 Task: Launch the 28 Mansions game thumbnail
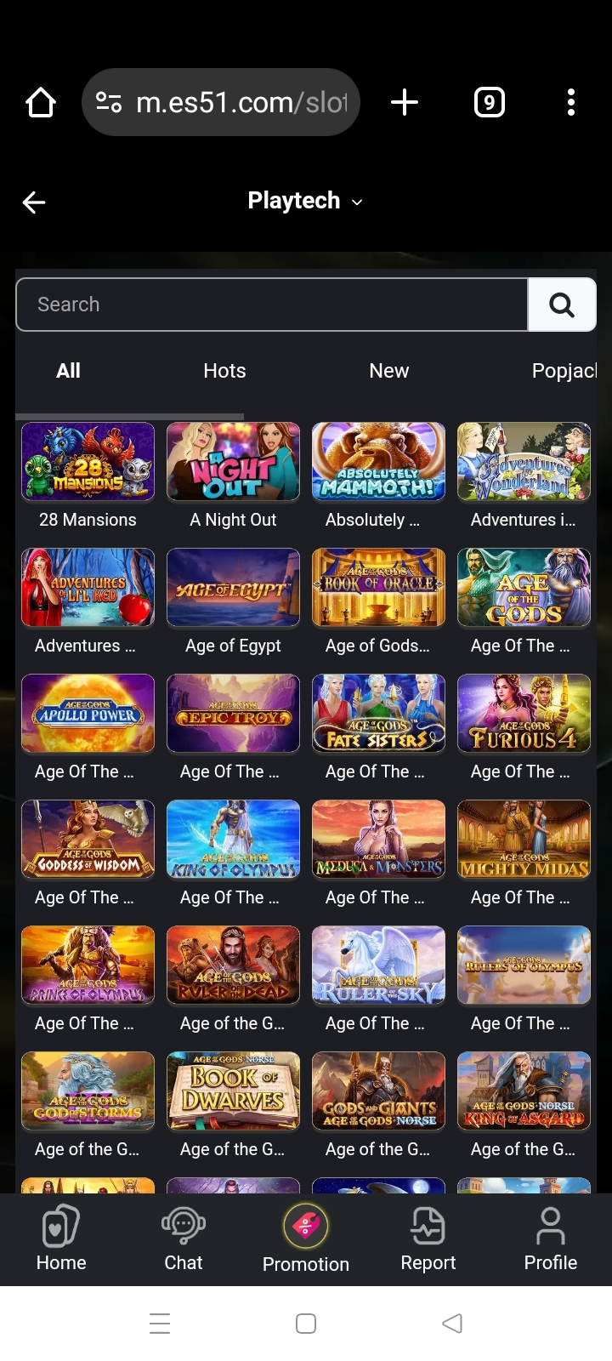click(88, 461)
